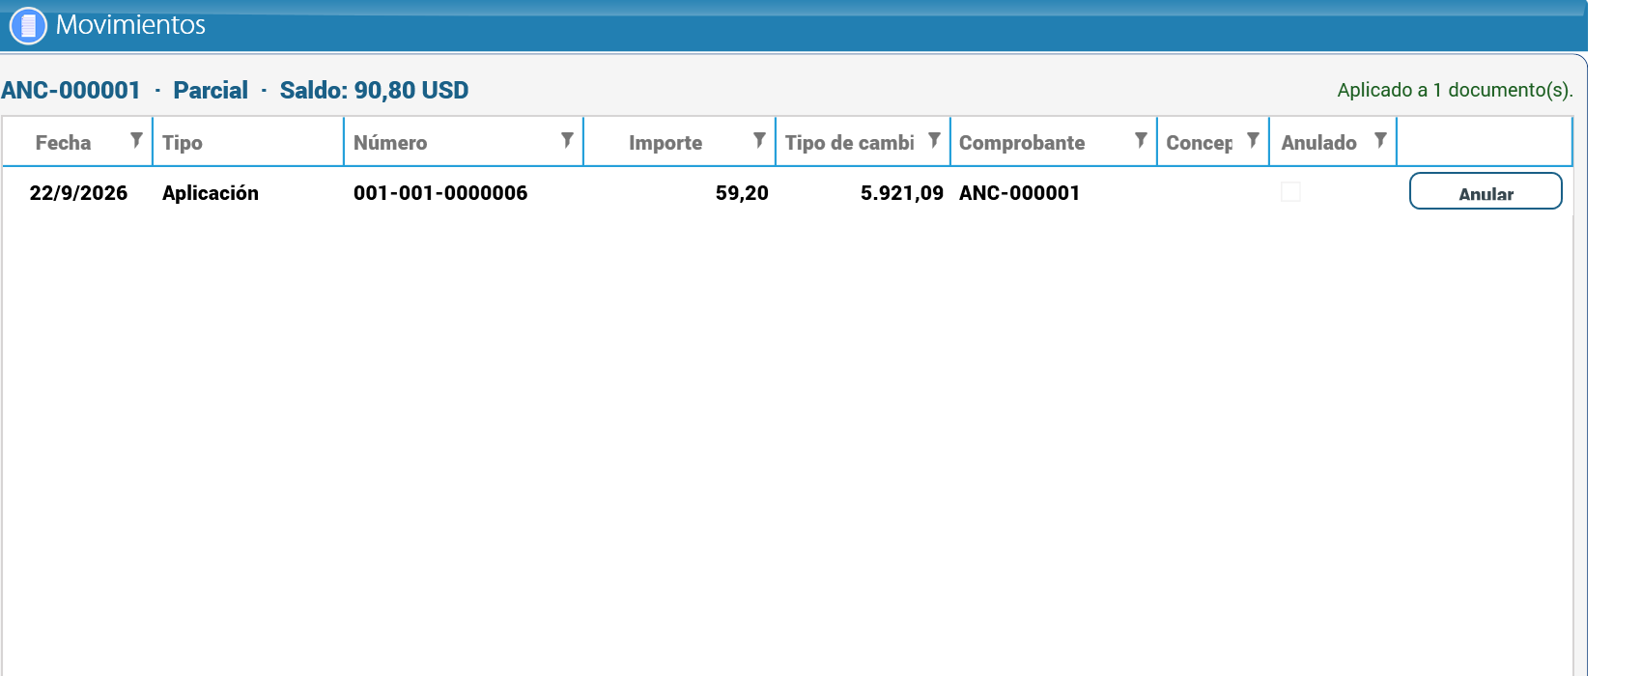Click the Aplicado a 1 documento(s) message
1642x676 pixels.
pos(1455,90)
